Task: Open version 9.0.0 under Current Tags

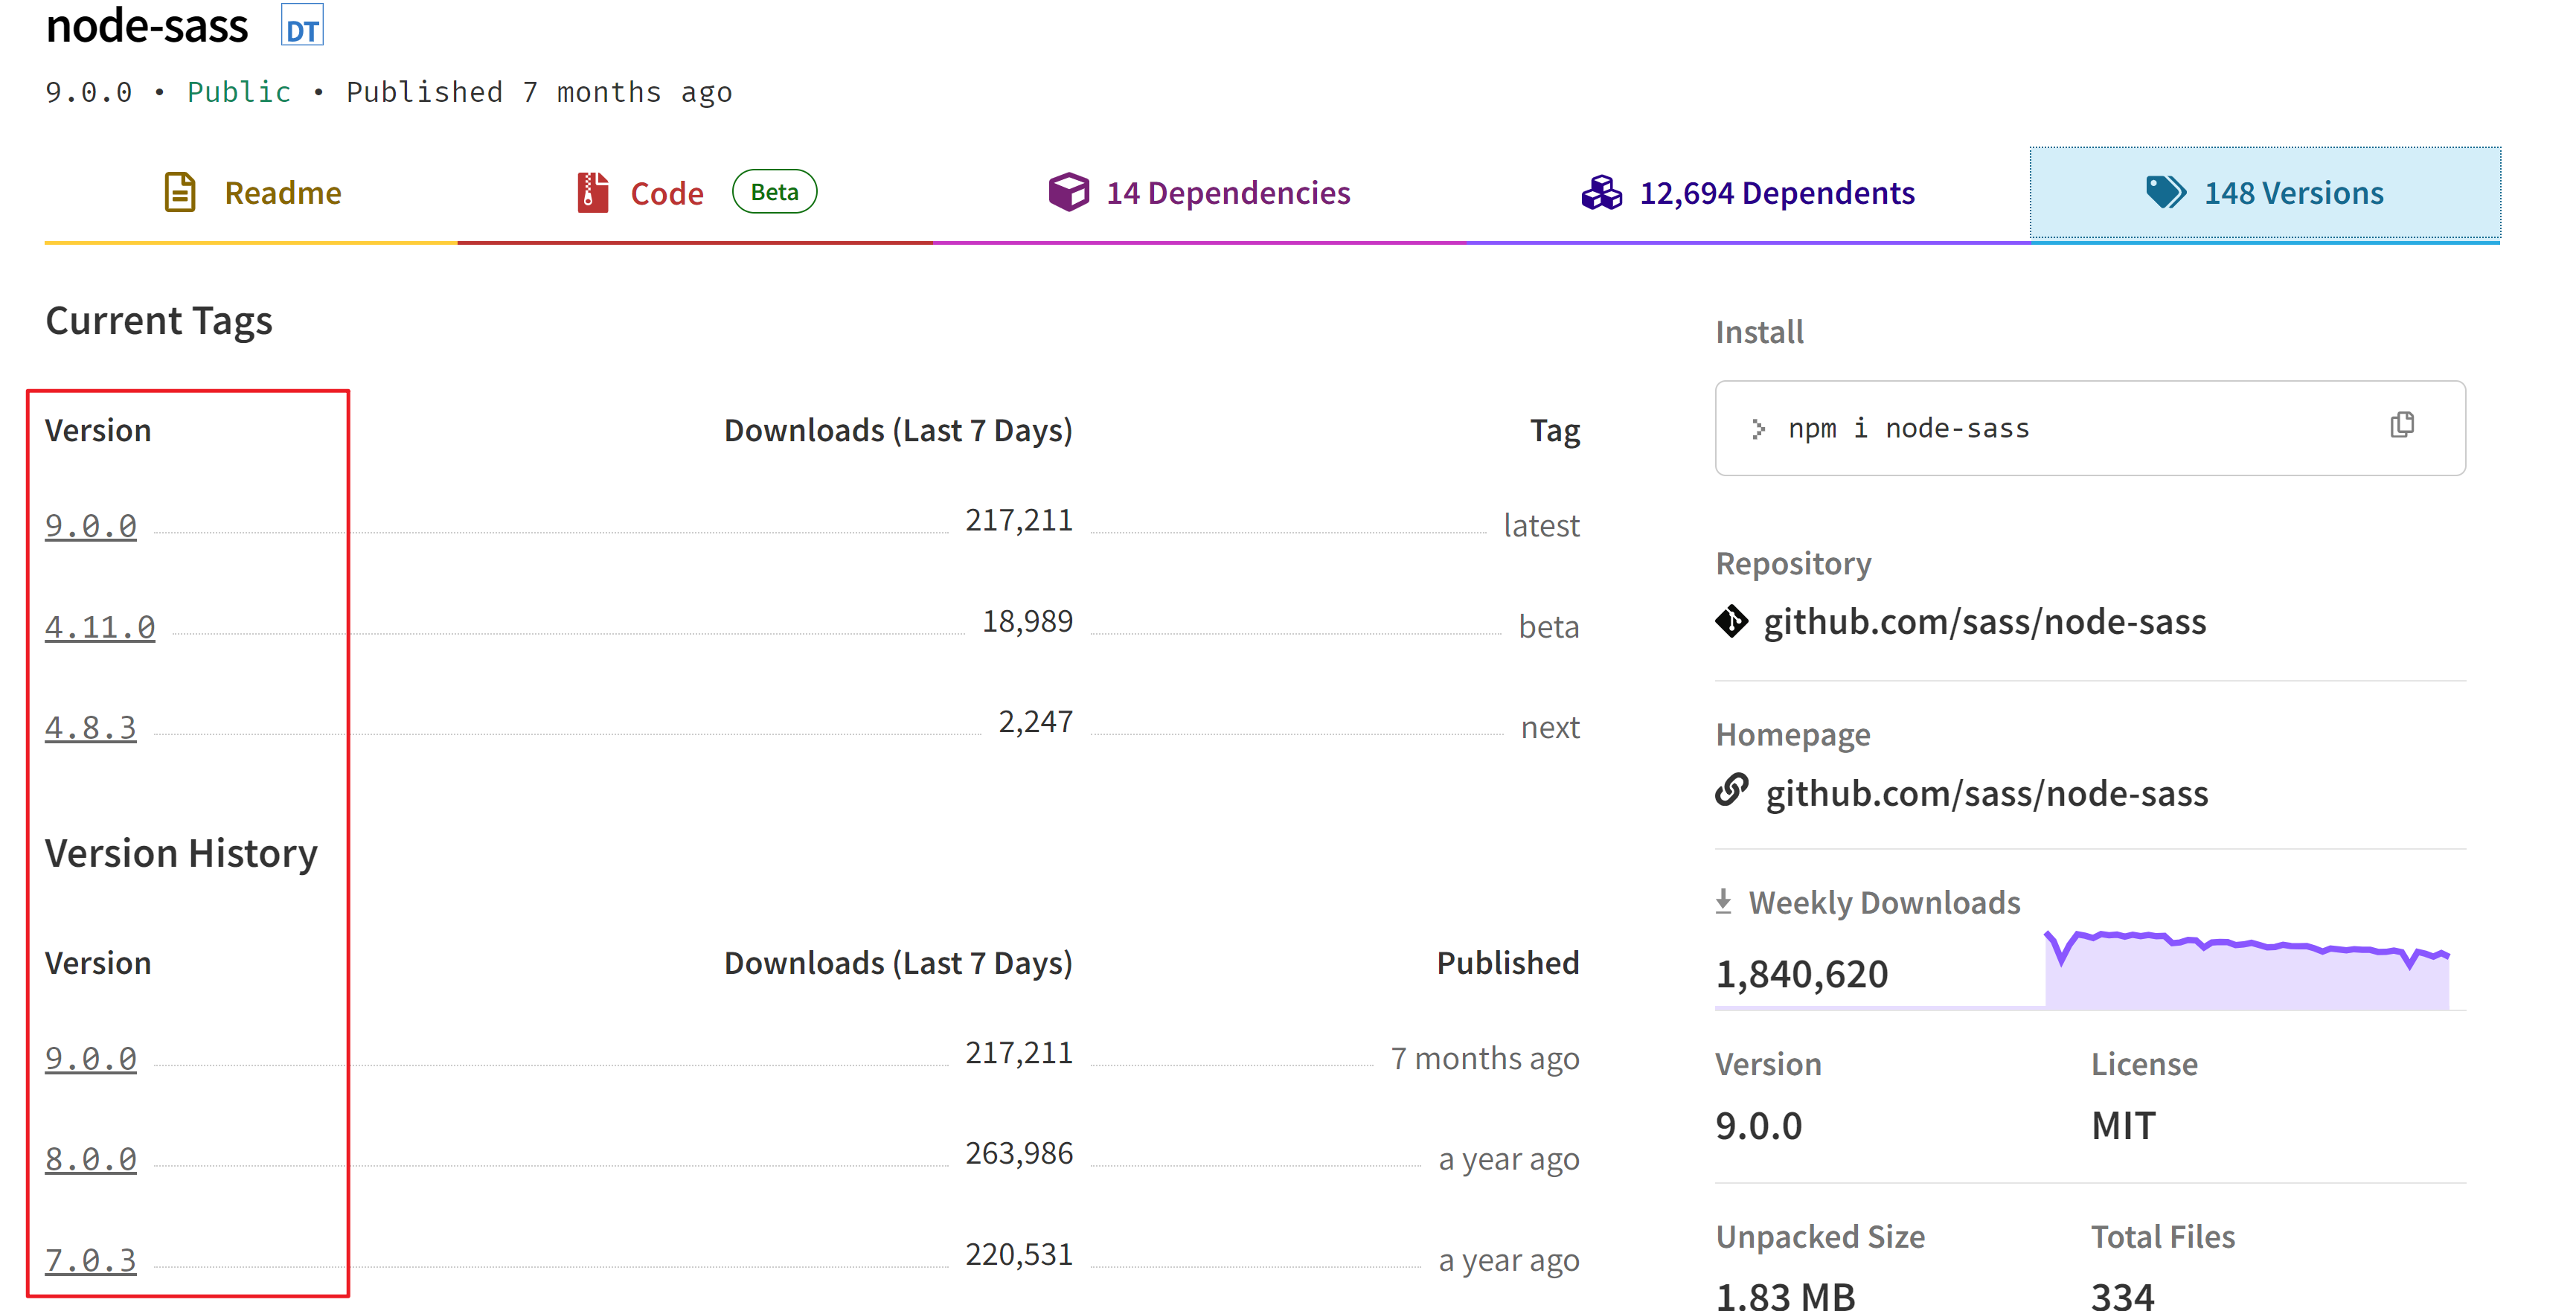Action: [91, 525]
